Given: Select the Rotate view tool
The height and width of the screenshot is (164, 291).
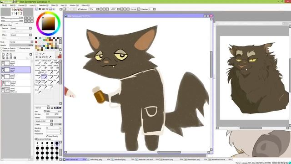Looking at the screenshot, I should [x=44, y=57].
